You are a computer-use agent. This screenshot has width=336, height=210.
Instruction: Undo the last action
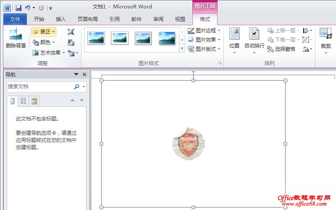coord(27,8)
